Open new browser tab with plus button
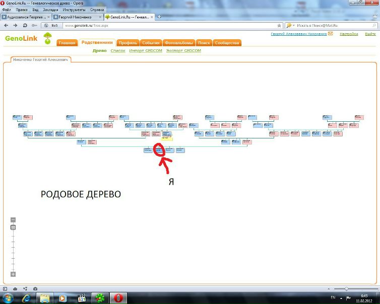 click(x=160, y=17)
